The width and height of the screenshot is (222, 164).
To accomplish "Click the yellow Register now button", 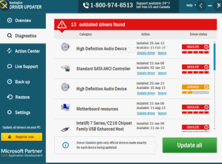I will [22, 137].
